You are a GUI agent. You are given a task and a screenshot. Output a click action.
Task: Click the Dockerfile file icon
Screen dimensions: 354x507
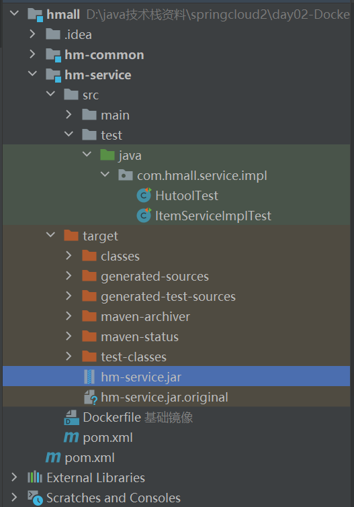pyautogui.click(x=71, y=418)
